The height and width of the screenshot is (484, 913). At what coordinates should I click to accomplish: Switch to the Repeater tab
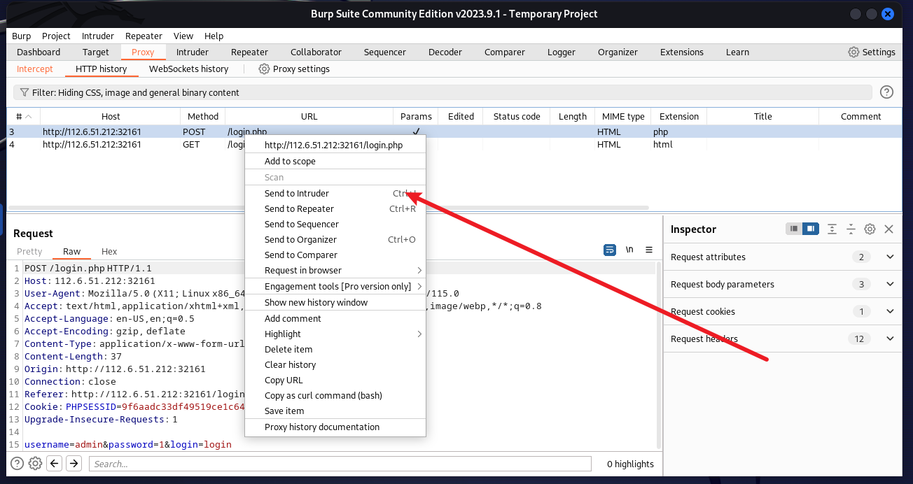click(250, 52)
